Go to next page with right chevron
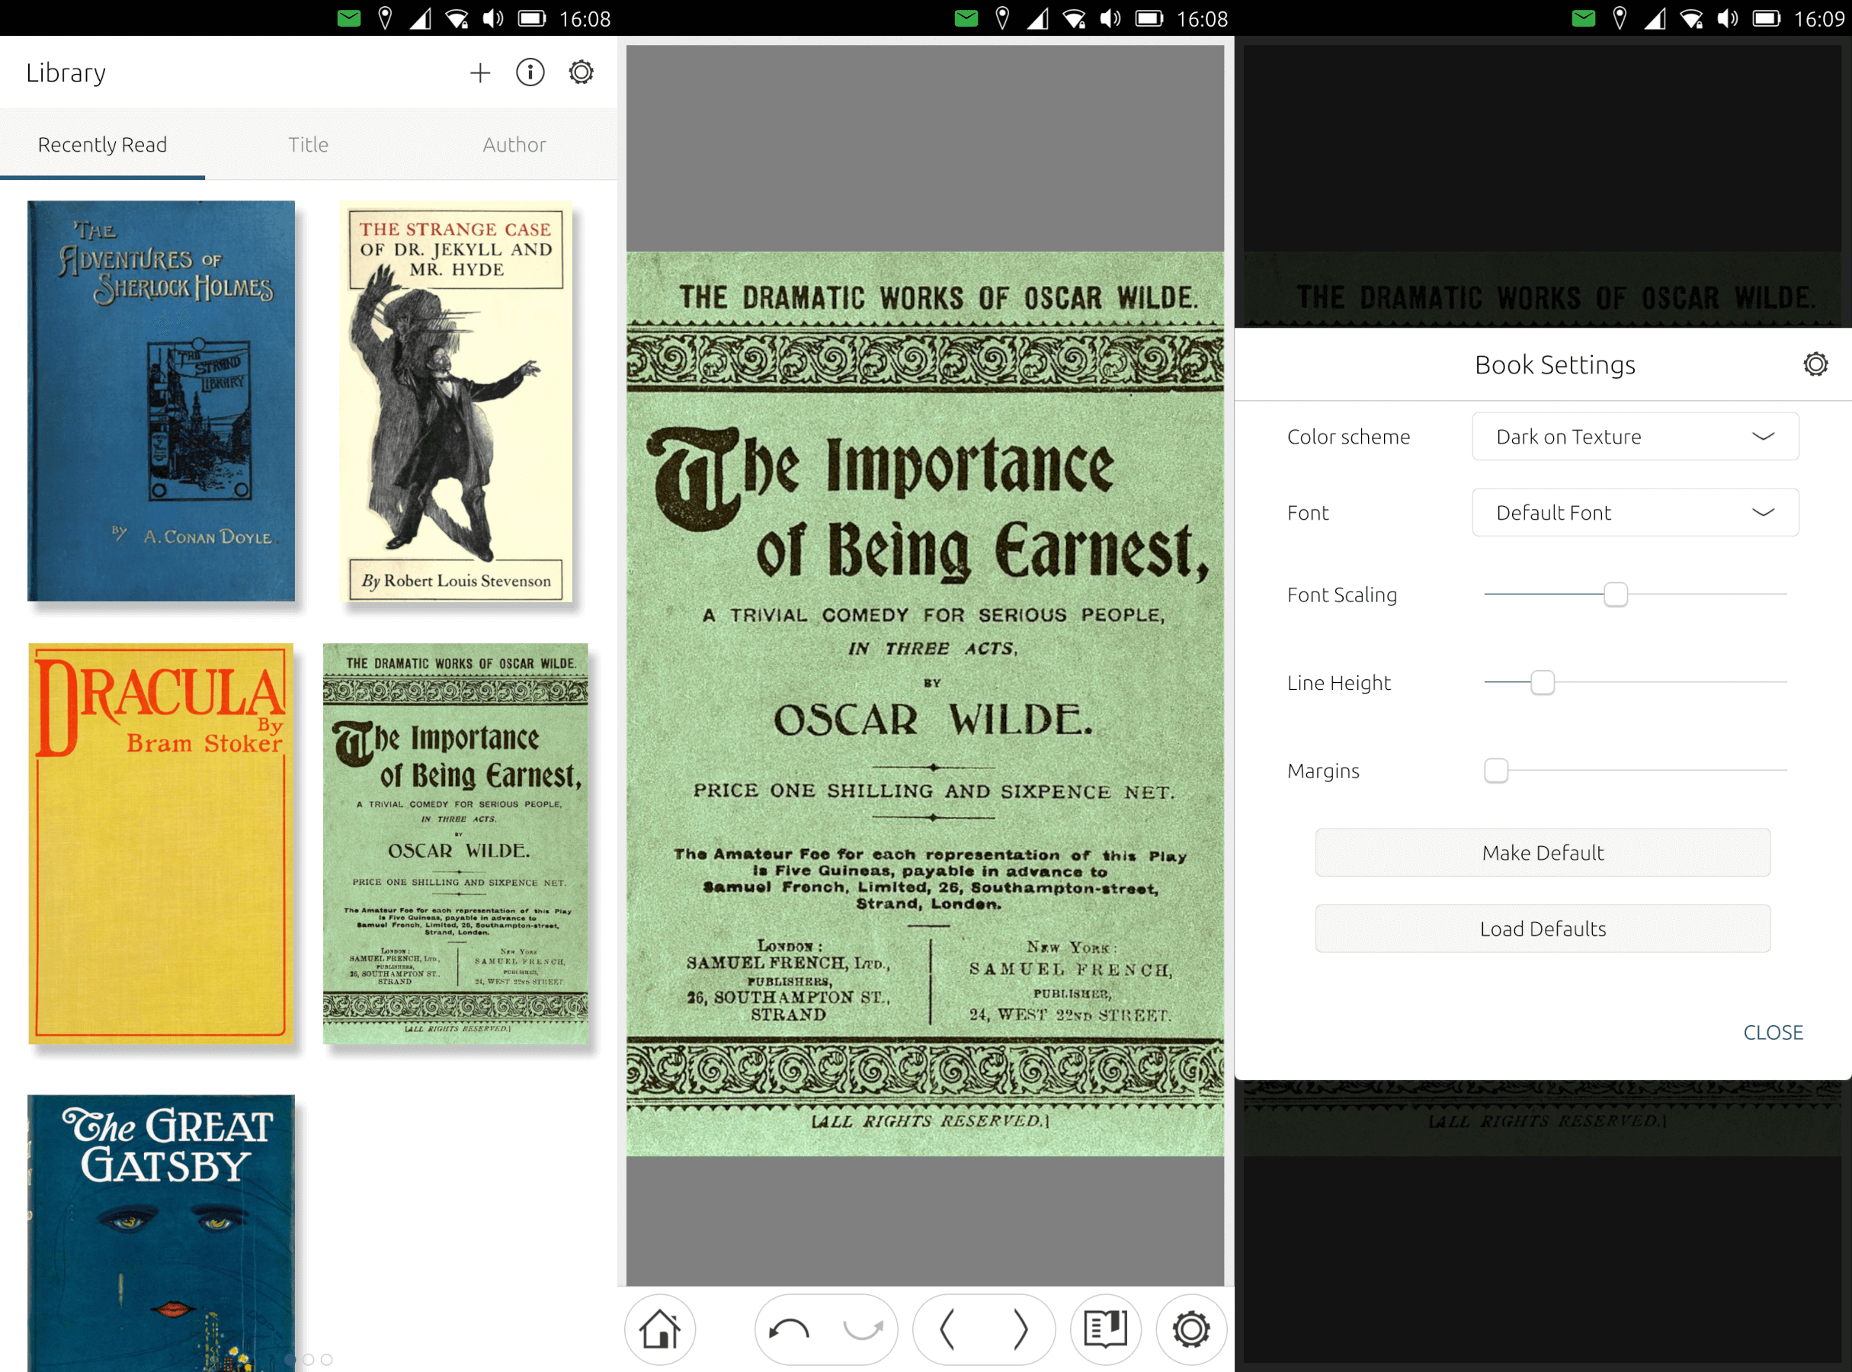Screen dimensions: 1852x1372 click(1020, 1329)
